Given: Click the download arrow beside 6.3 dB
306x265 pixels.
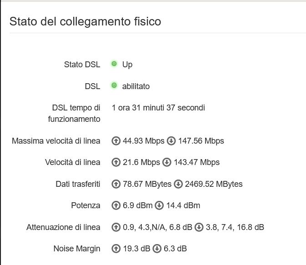Looking at the screenshot, I should point(156,249).
